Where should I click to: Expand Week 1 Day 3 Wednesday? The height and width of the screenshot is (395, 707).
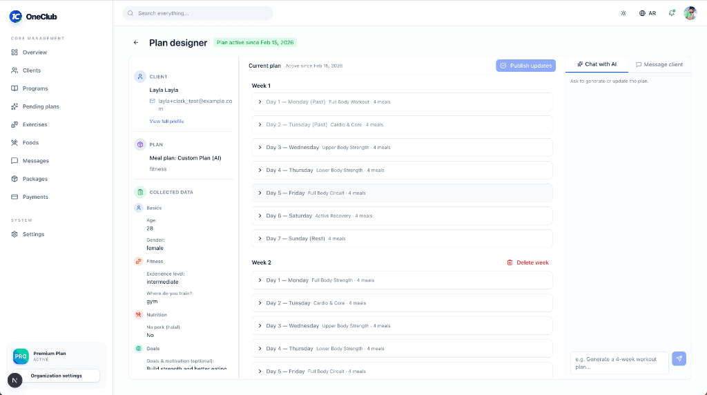(x=402, y=148)
